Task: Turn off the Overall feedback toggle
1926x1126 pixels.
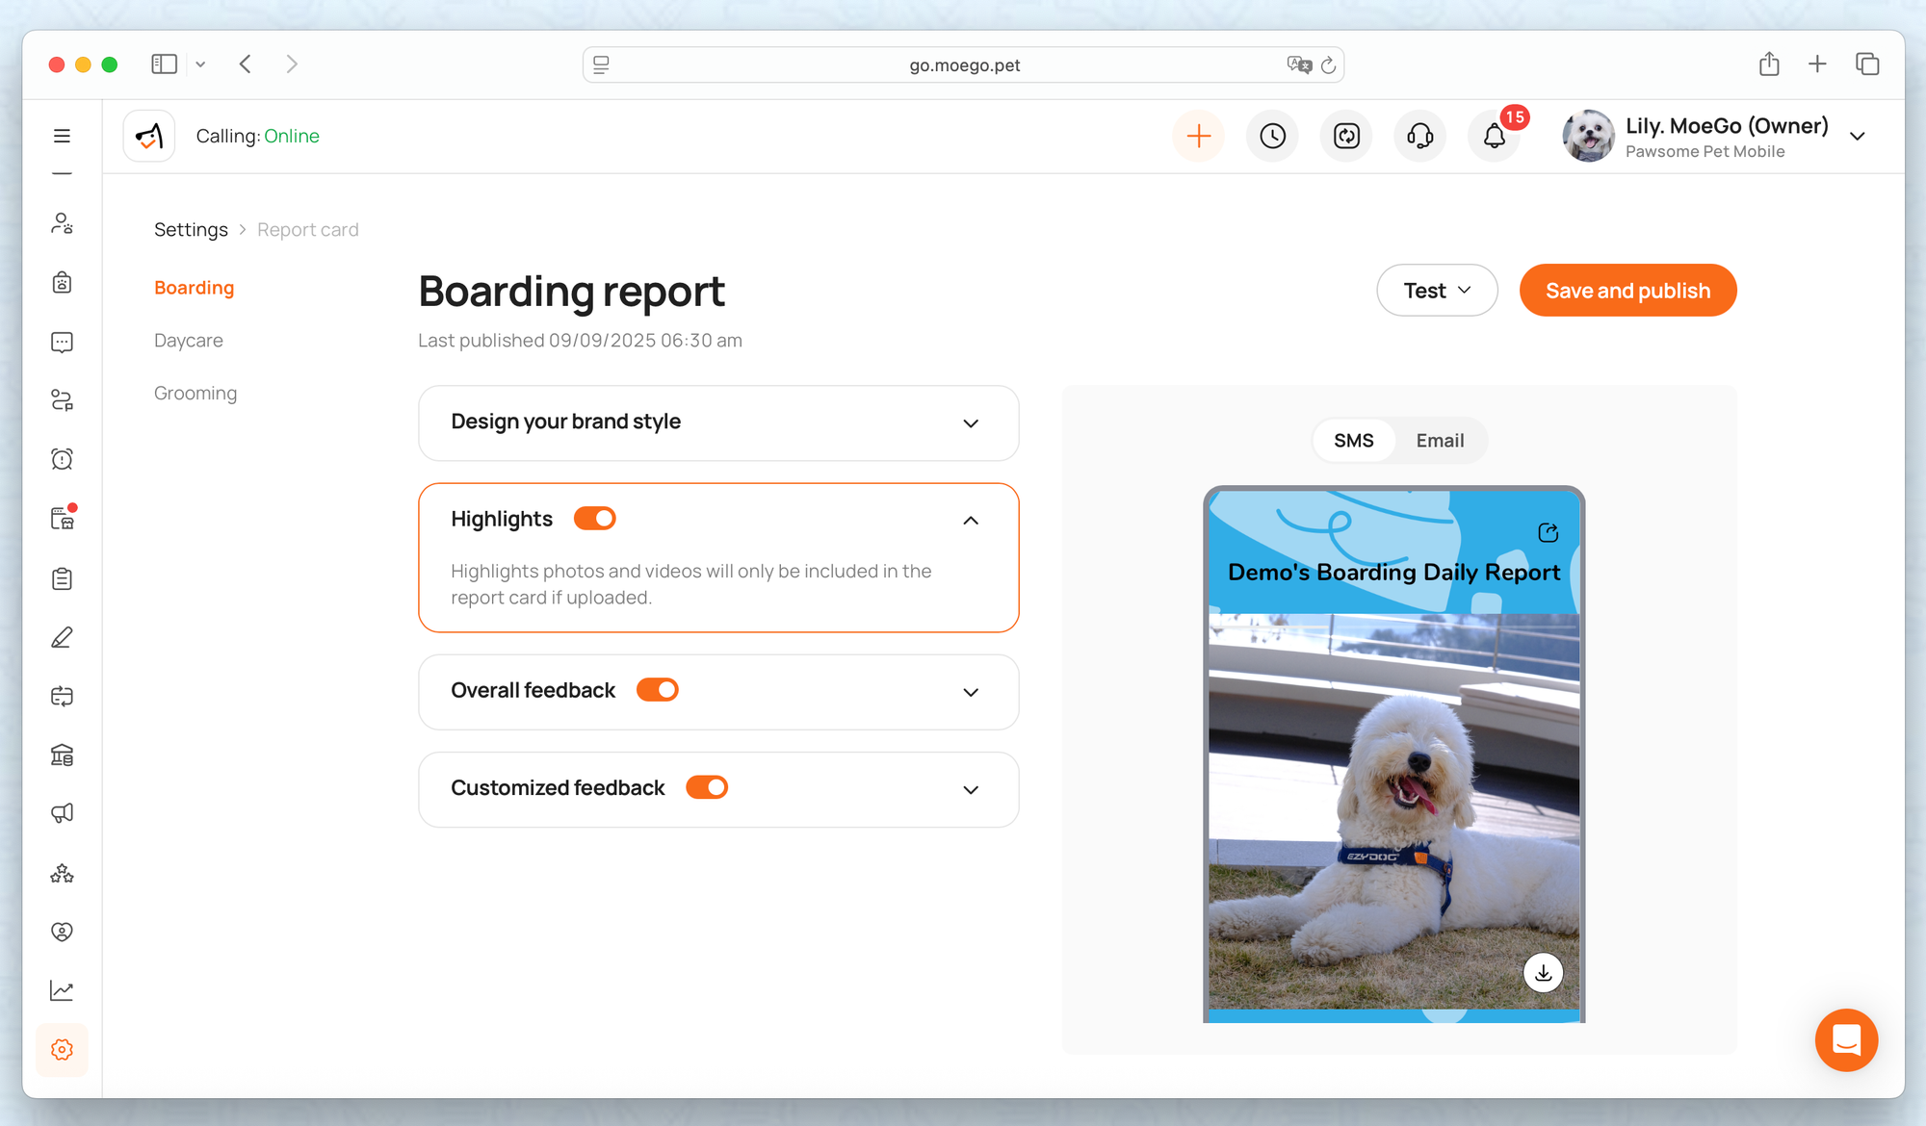Action: click(658, 690)
